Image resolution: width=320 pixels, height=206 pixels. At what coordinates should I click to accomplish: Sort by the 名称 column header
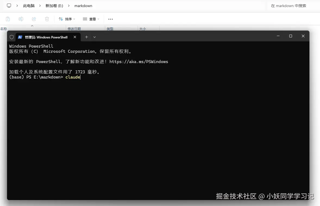click(4, 29)
